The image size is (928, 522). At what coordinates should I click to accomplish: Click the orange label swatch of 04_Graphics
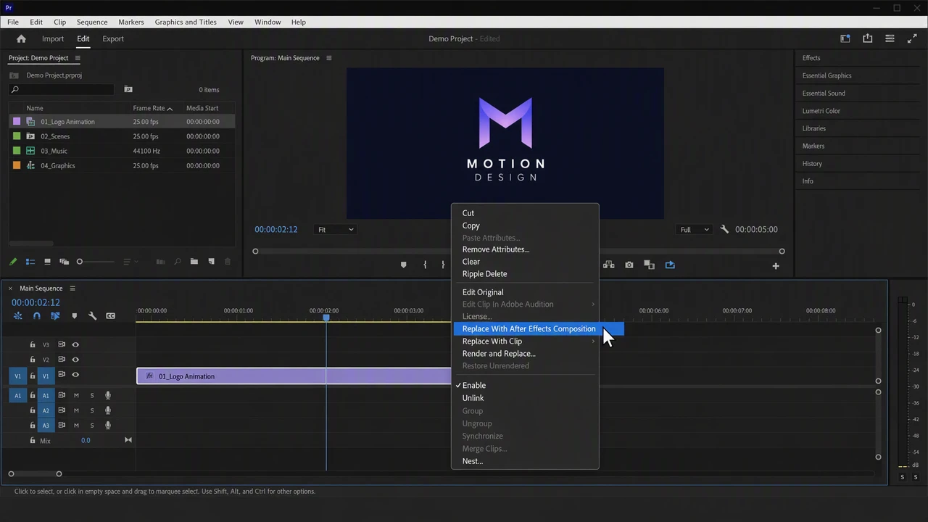tap(17, 165)
